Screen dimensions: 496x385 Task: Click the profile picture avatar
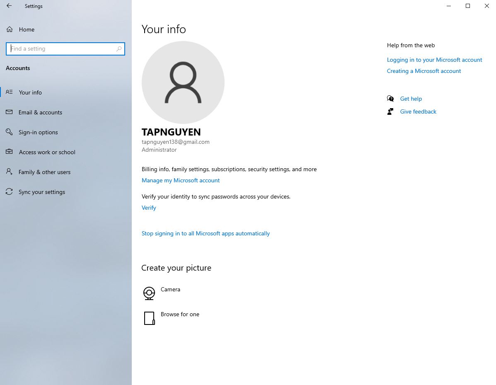pyautogui.click(x=183, y=82)
